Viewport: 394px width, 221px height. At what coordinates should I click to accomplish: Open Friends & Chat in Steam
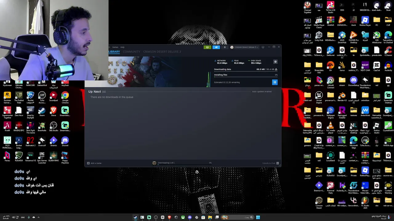pyautogui.click(x=271, y=163)
